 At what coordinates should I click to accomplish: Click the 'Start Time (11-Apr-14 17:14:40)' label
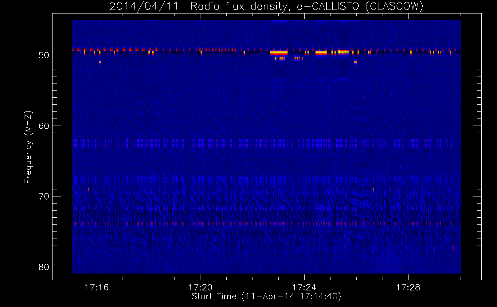tap(266, 297)
